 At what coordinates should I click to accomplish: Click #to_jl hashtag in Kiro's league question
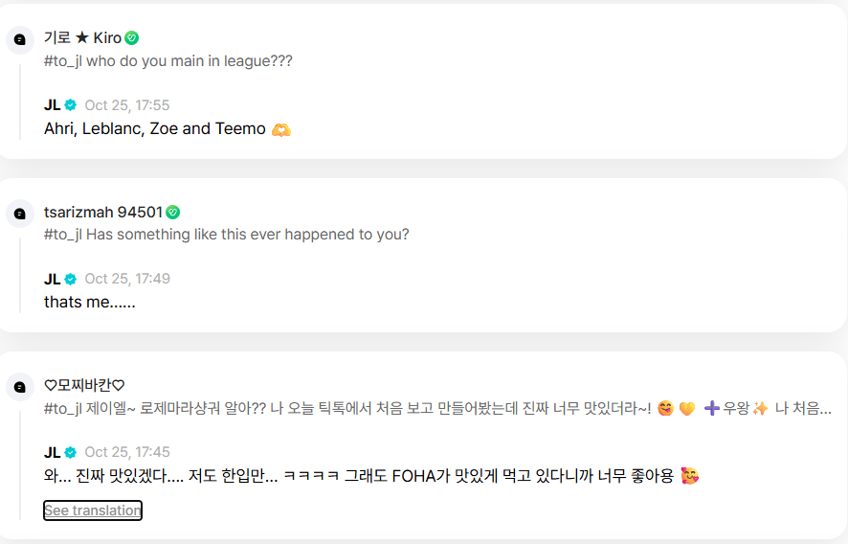pos(63,61)
